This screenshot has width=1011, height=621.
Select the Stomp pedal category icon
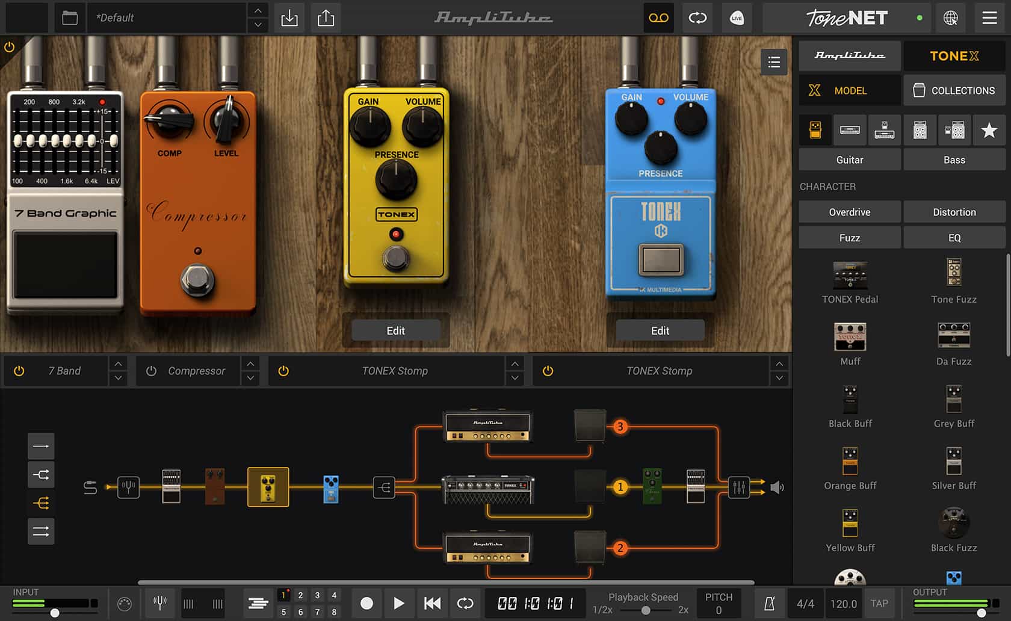coord(814,130)
